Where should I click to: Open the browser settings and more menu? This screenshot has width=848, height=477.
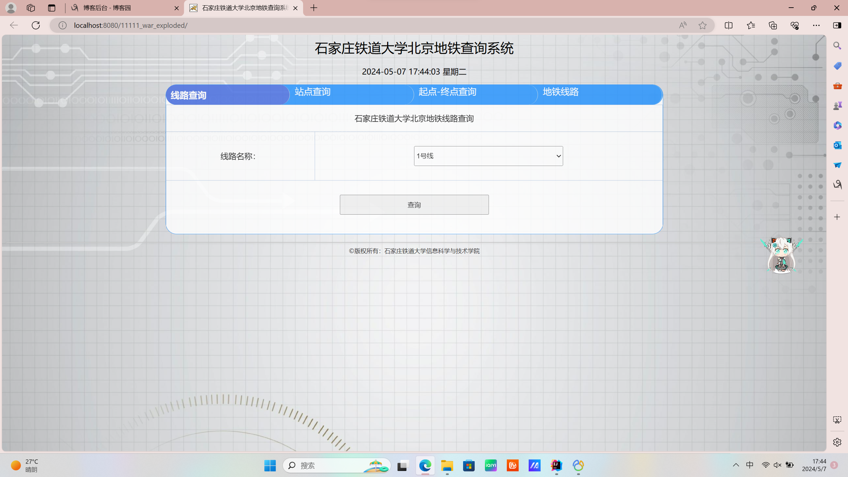pos(816,25)
